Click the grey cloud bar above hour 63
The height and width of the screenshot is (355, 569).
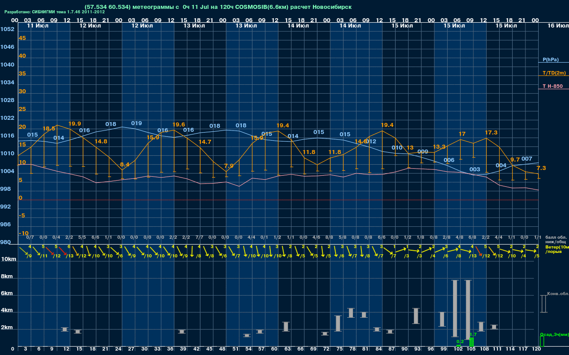pyautogui.click(x=286, y=327)
